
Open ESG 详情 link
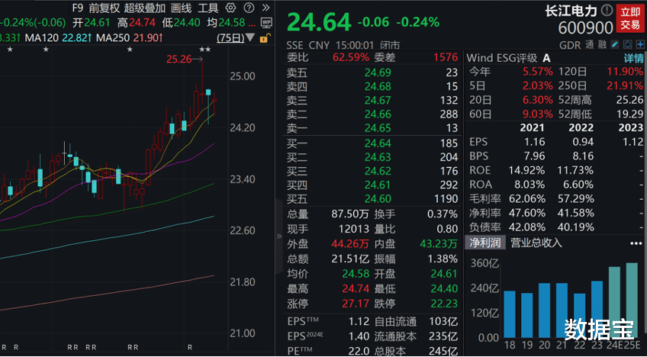click(x=633, y=58)
